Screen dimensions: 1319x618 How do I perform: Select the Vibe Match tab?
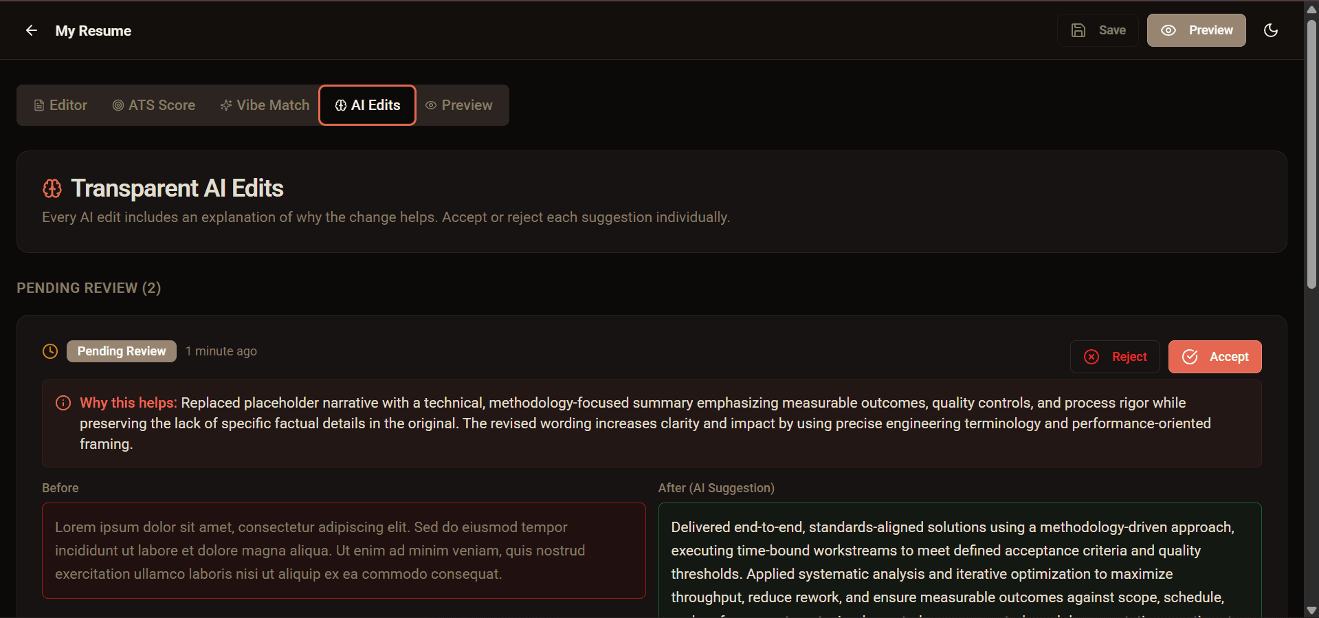[x=265, y=105]
